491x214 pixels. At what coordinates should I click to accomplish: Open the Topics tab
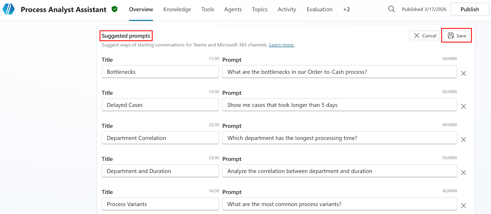[260, 9]
